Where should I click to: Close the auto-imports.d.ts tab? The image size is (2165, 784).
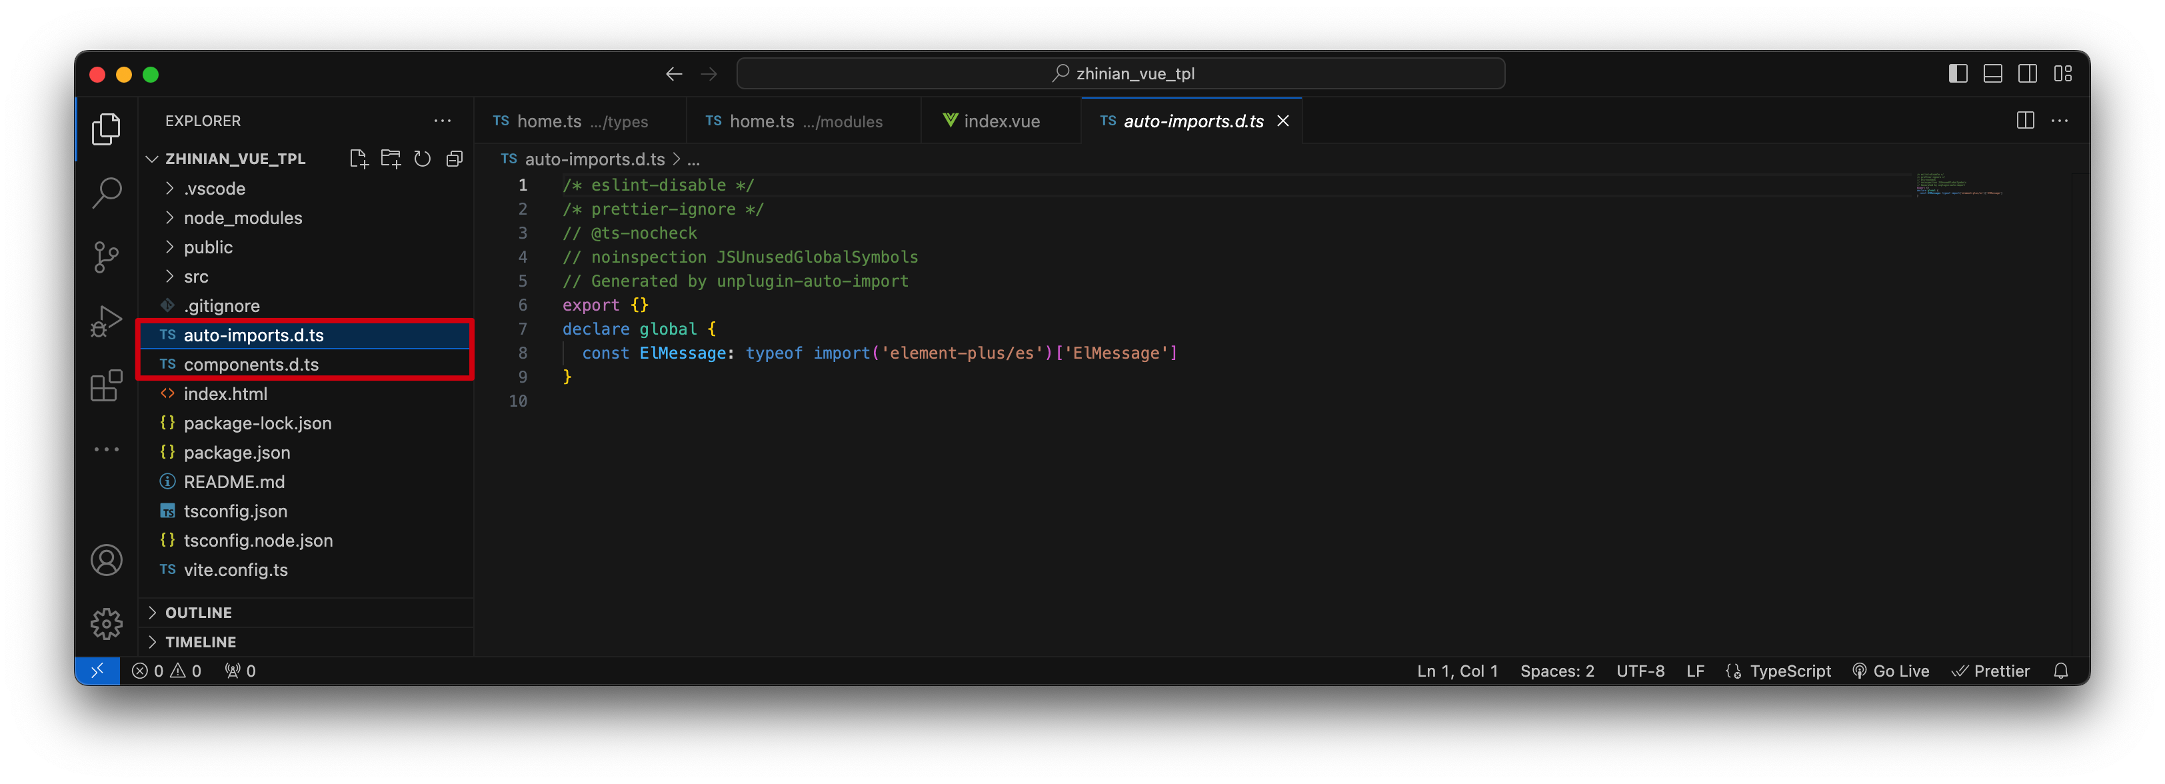coord(1282,121)
